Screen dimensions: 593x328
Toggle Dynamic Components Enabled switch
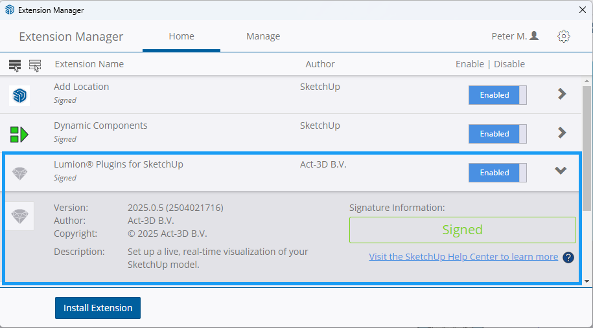497,134
